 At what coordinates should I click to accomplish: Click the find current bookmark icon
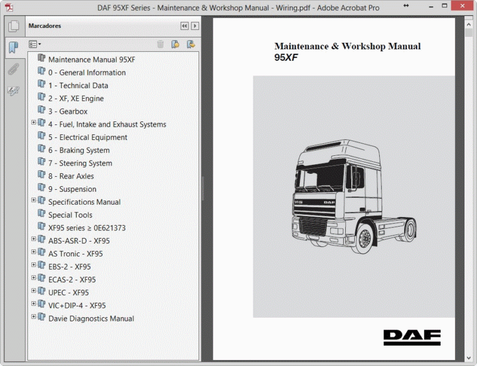[x=191, y=45]
